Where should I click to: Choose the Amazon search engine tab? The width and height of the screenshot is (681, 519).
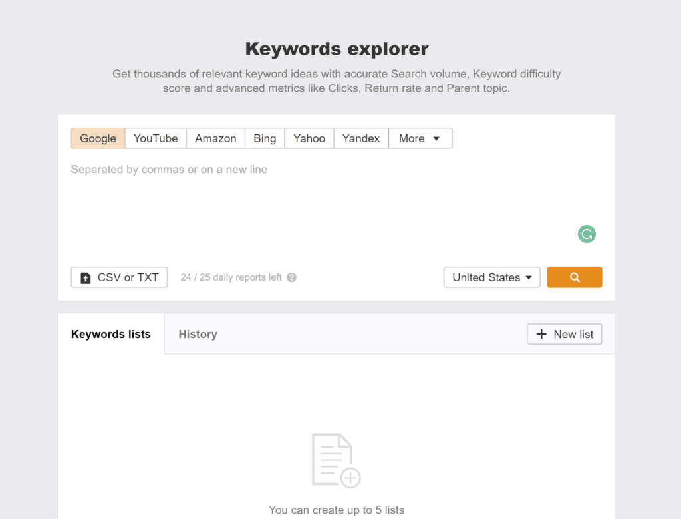click(x=215, y=138)
